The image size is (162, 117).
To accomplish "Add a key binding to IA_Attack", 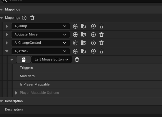I will point(93,51).
